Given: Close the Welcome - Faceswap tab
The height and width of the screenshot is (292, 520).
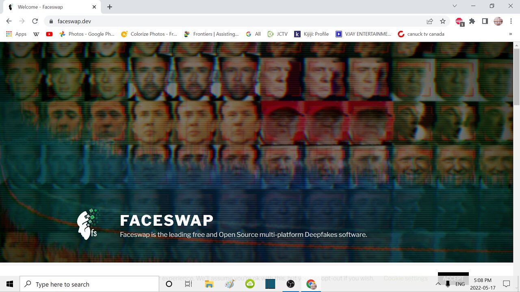Looking at the screenshot, I should [x=94, y=7].
